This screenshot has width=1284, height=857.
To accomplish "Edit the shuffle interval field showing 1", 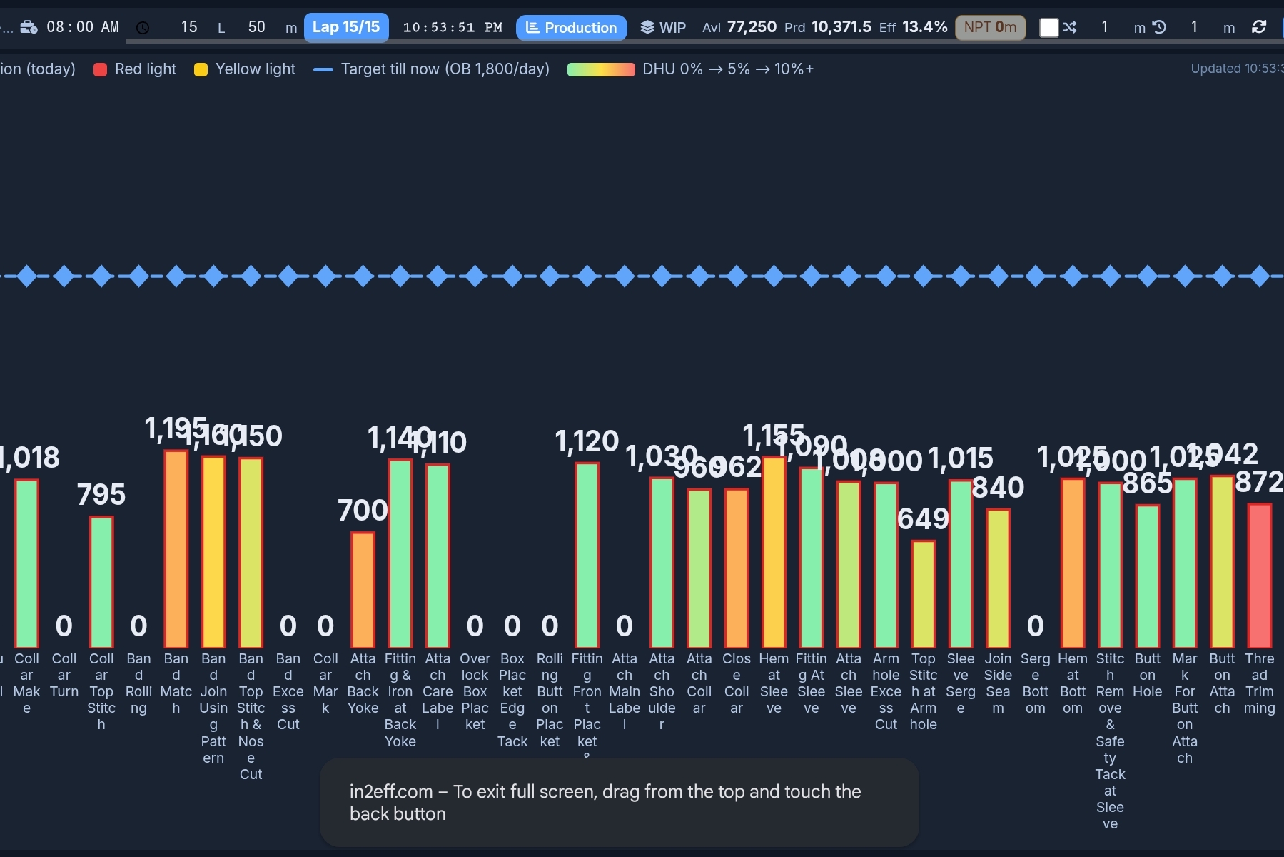I will (1104, 27).
